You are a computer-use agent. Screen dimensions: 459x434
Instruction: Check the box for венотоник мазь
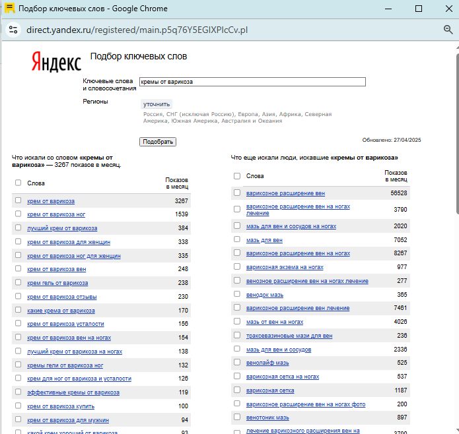(x=237, y=417)
